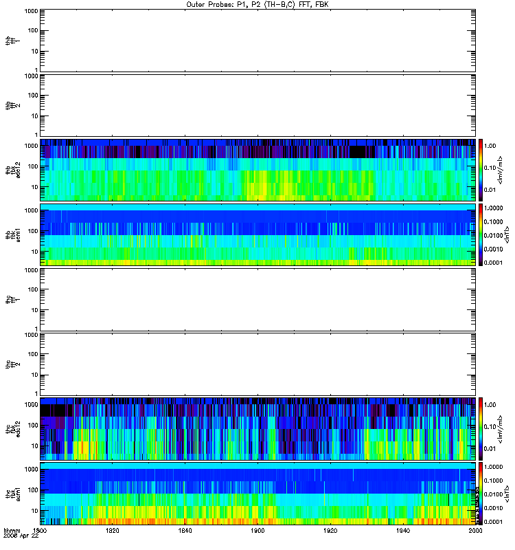Select the 1900 time tick label

(257, 530)
